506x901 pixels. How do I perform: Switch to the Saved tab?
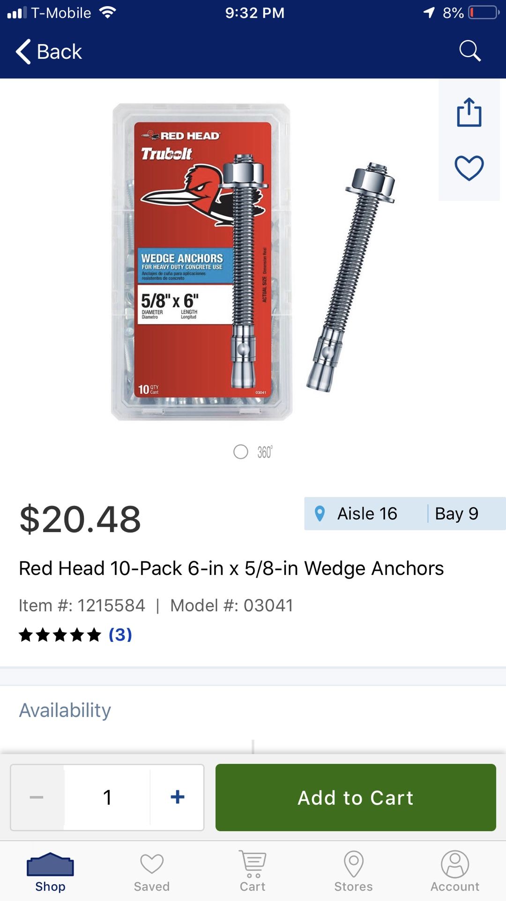[151, 872]
